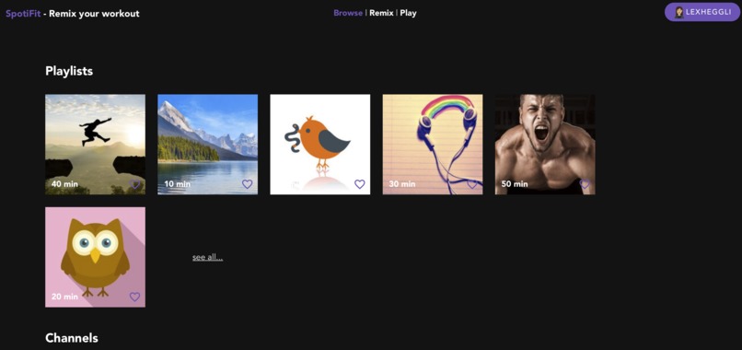
Task: Click the SpotiFit logo link
Action: pyautogui.click(x=23, y=14)
